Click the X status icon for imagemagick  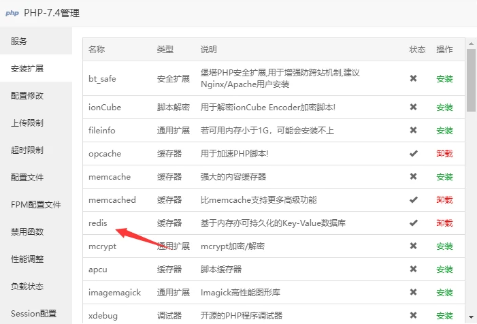[x=413, y=292]
